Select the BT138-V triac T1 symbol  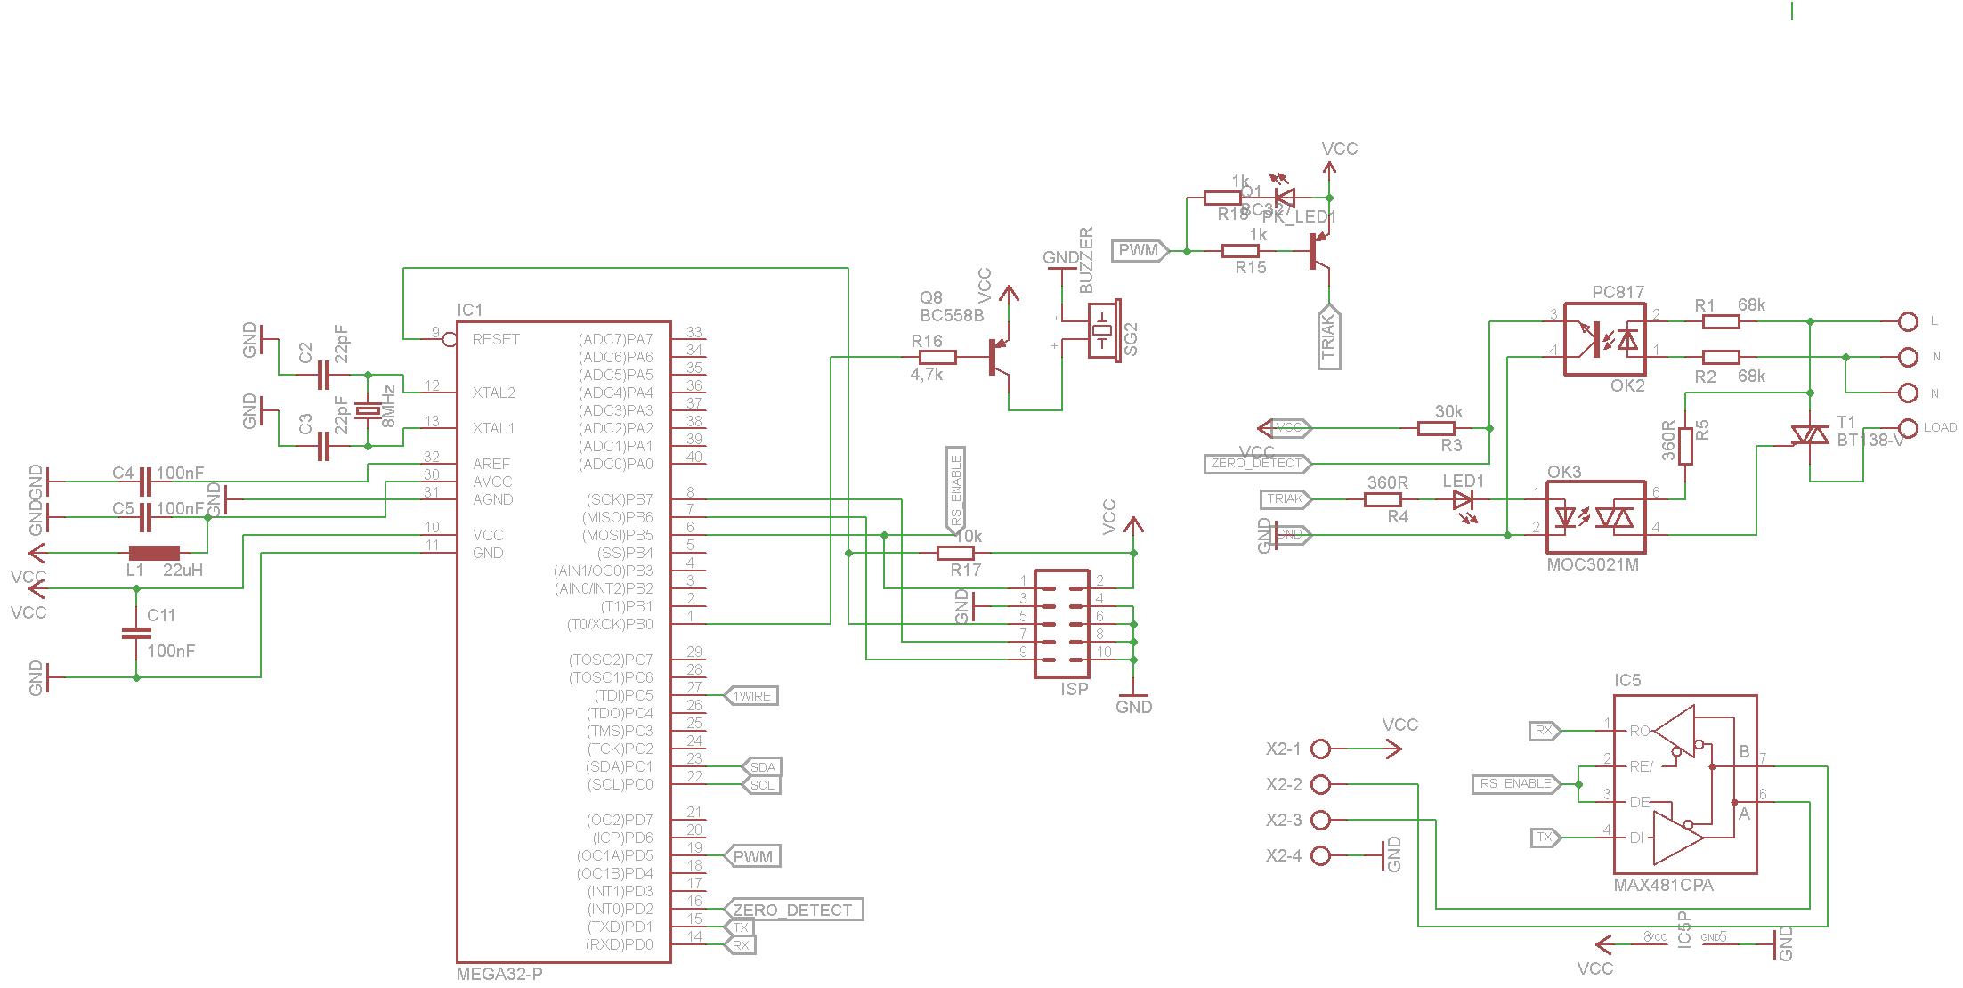(1809, 435)
